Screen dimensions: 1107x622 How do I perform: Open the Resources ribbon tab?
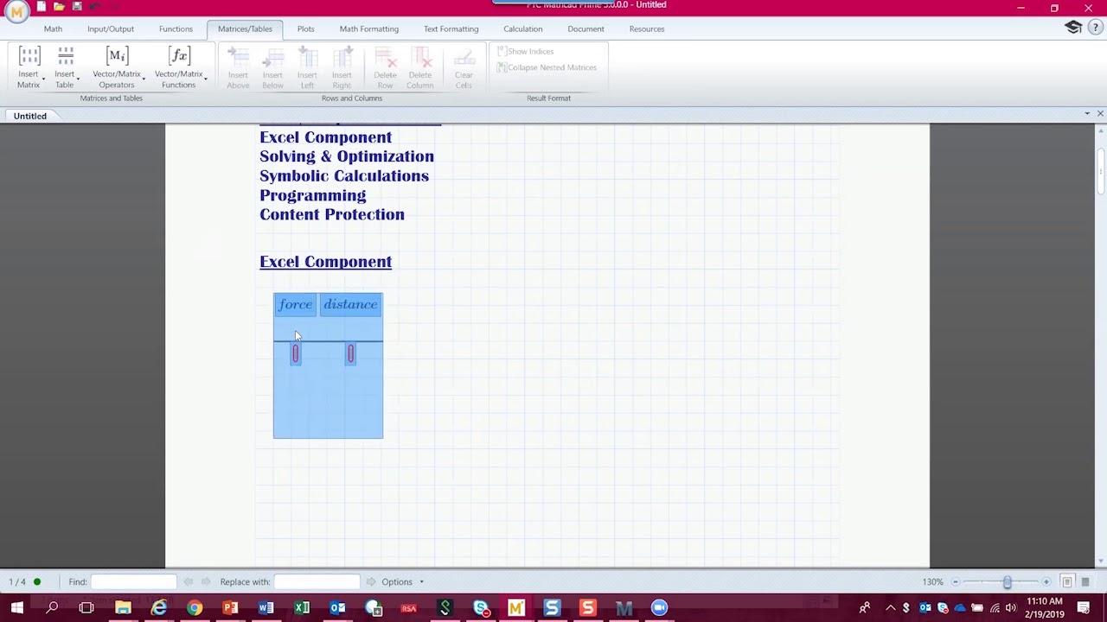(647, 29)
